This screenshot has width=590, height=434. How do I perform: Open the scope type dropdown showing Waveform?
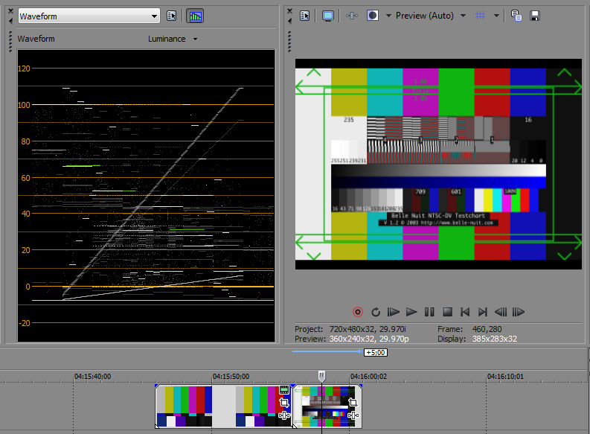point(88,16)
